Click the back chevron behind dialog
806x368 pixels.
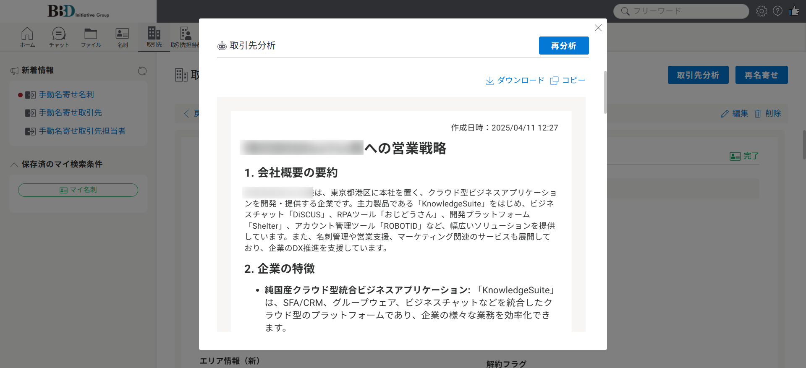(186, 114)
